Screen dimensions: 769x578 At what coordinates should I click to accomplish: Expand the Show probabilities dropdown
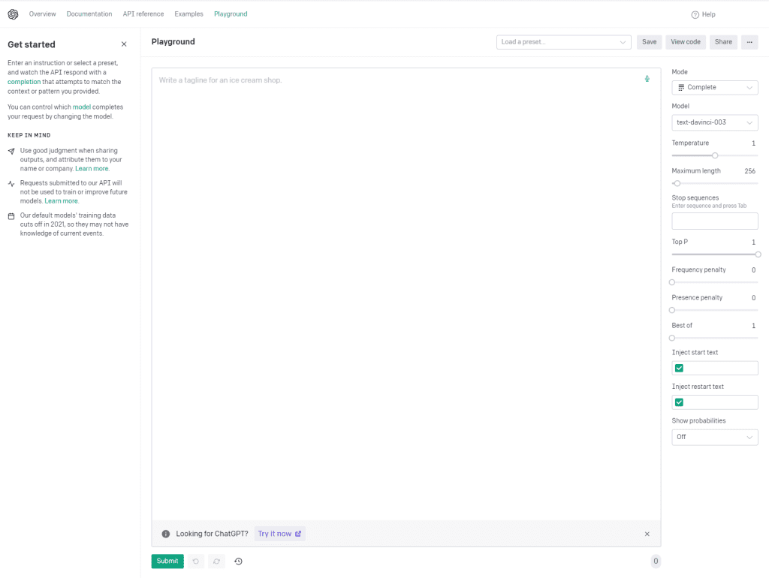pyautogui.click(x=714, y=437)
